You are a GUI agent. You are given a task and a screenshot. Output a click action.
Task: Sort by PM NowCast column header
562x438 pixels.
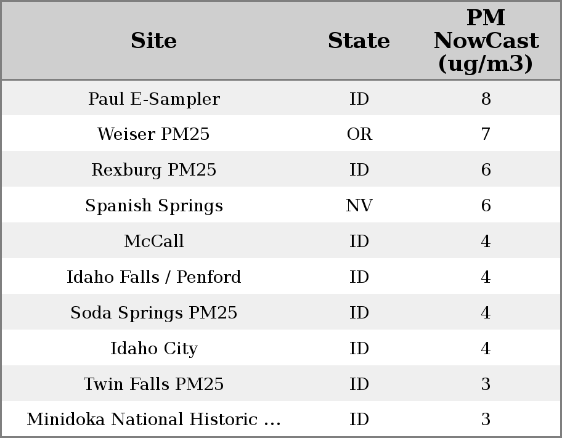click(486, 41)
